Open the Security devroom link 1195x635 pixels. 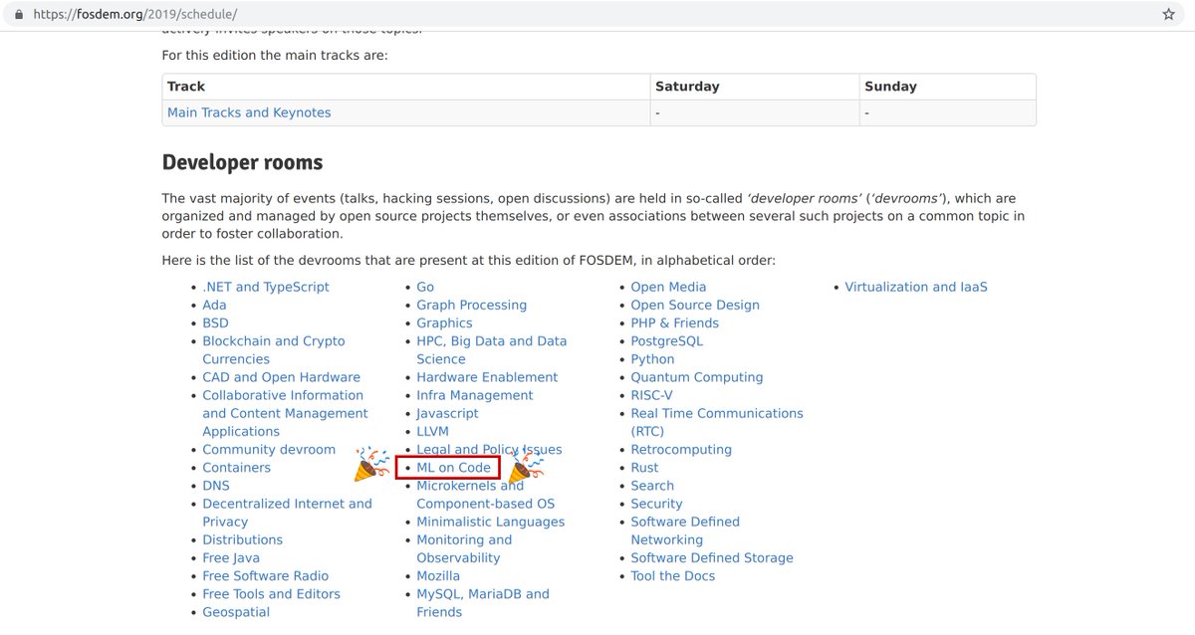[x=656, y=504]
